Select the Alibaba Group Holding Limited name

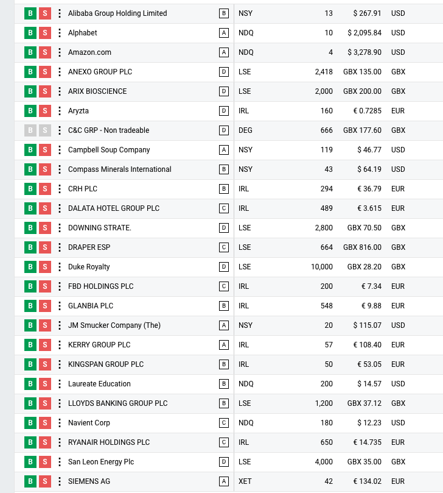tap(117, 13)
